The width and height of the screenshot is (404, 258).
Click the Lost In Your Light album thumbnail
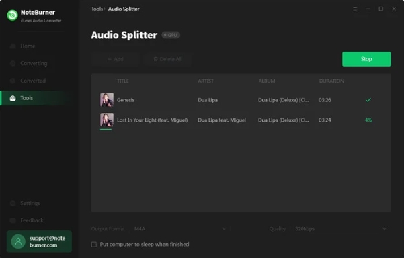point(107,120)
